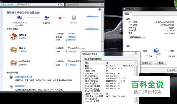Click the connection icon beside 本地连接 2 link
Image resolution: width=177 pixels, height=104 pixels.
pyautogui.click(x=66, y=51)
